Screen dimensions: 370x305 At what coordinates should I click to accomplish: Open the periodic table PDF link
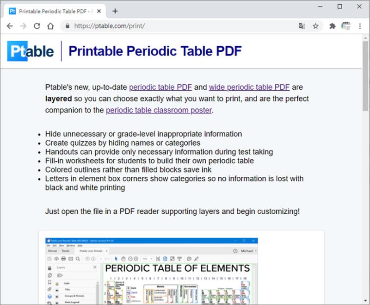coord(160,87)
